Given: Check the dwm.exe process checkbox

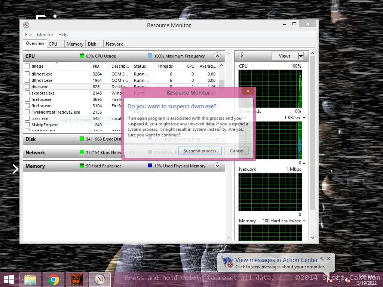Looking at the screenshot, I should click(x=27, y=86).
